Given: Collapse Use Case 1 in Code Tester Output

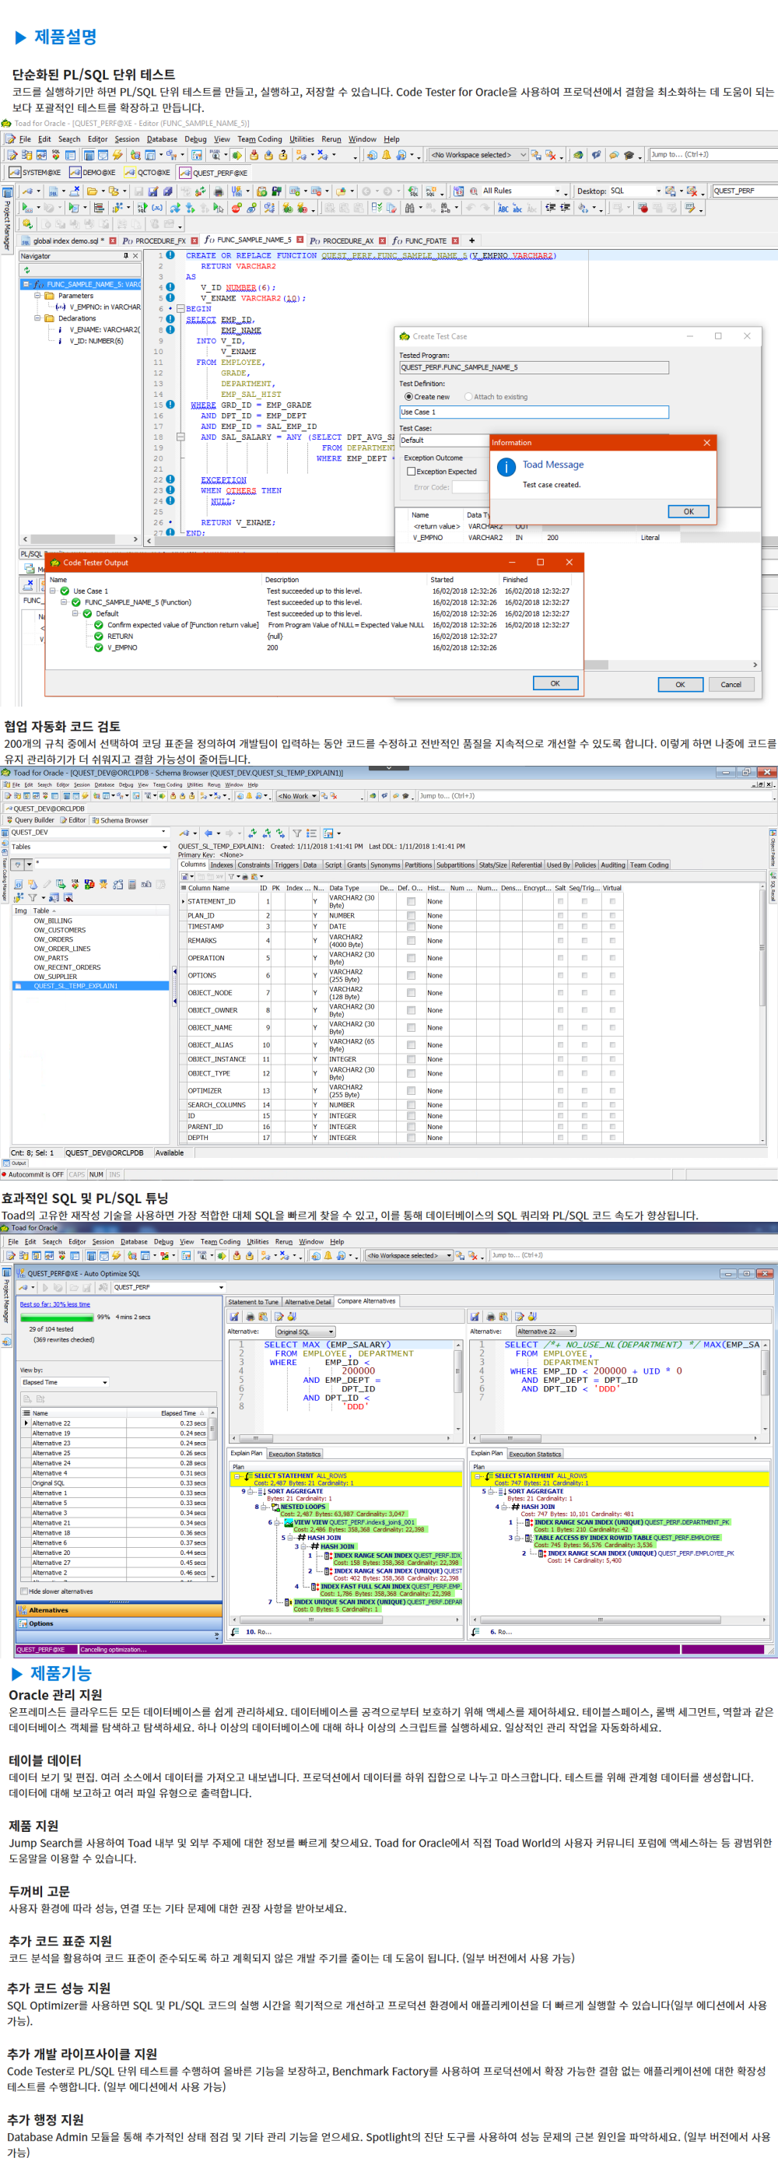Looking at the screenshot, I should click(x=52, y=591).
